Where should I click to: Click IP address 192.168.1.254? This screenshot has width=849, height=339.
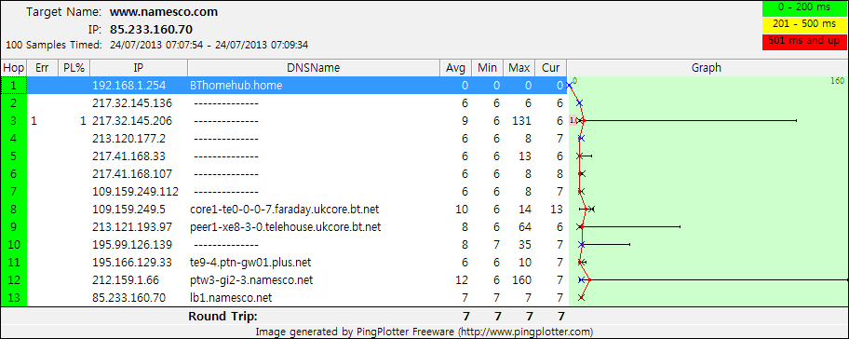(128, 85)
